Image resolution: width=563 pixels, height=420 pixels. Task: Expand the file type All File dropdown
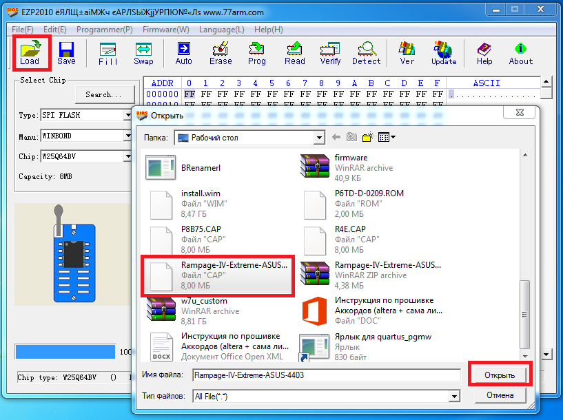point(454,397)
